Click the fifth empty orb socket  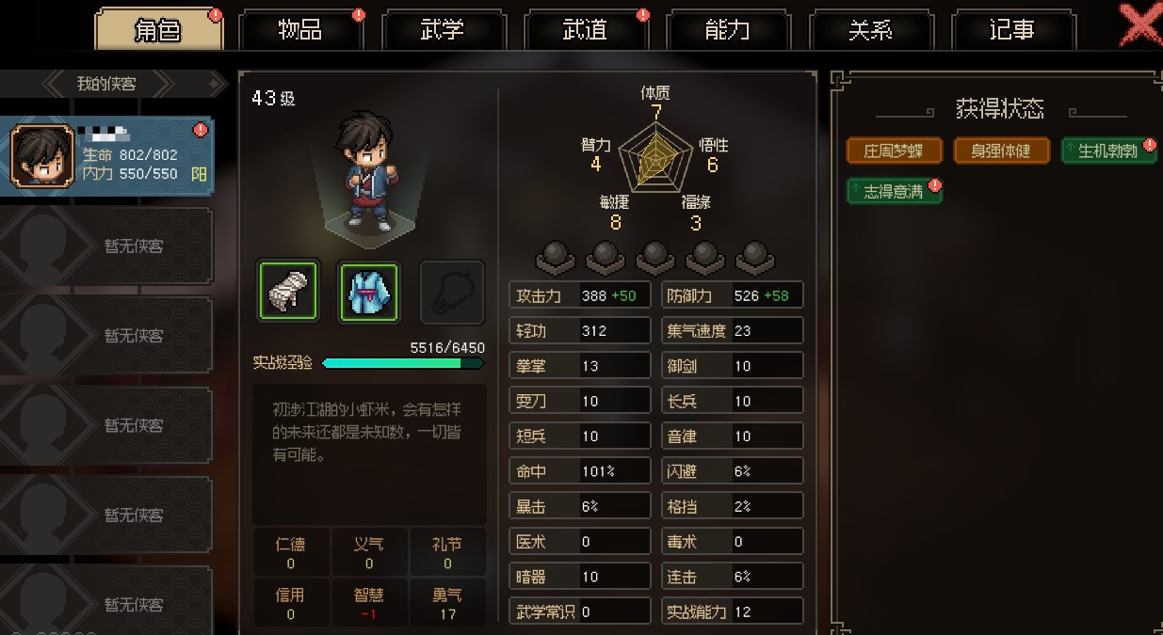click(x=754, y=256)
